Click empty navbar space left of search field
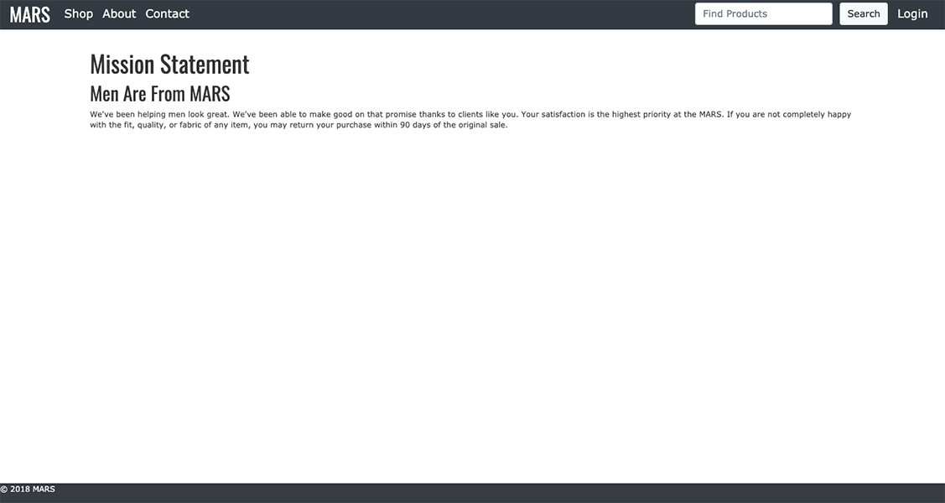Image resolution: width=945 pixels, height=503 pixels. coord(436,14)
